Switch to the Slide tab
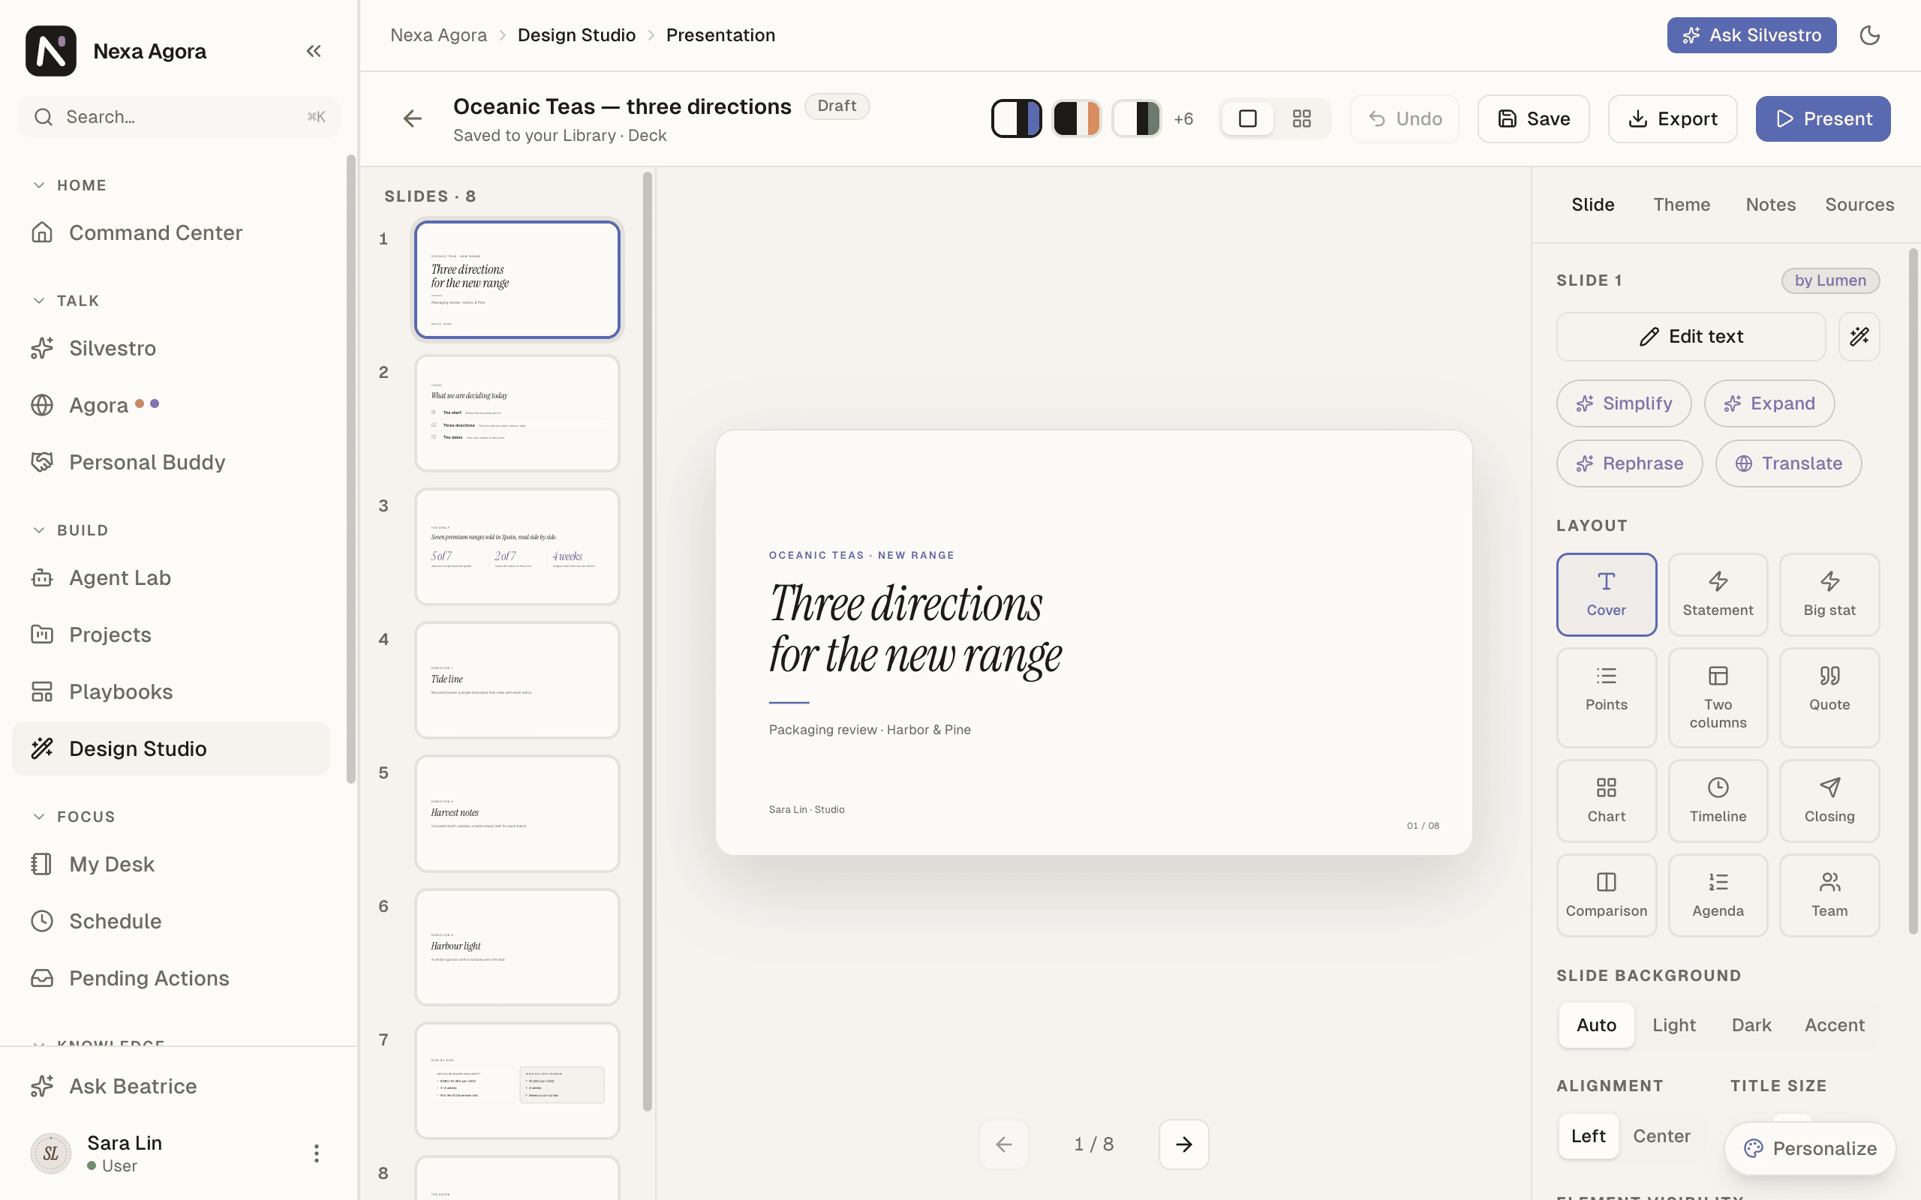 click(x=1592, y=205)
